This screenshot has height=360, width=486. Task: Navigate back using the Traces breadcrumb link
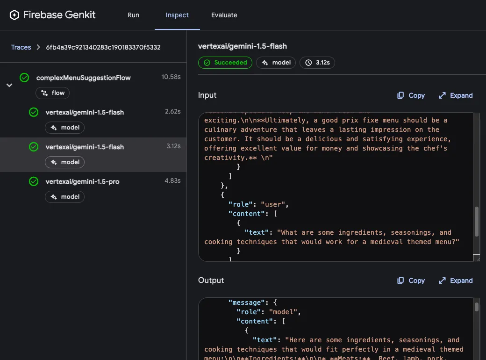point(21,47)
